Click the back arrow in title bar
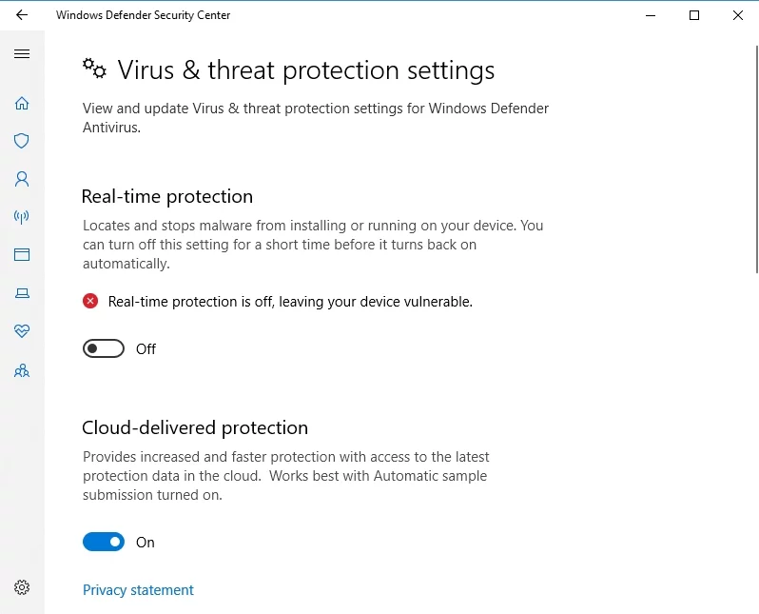This screenshot has width=759, height=614. 22,15
